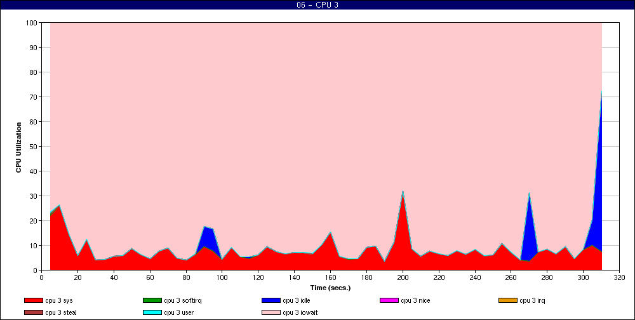Click the magenta cpu 3 nice legend swatch
Viewport: 635px width, 320px height.
tap(389, 300)
